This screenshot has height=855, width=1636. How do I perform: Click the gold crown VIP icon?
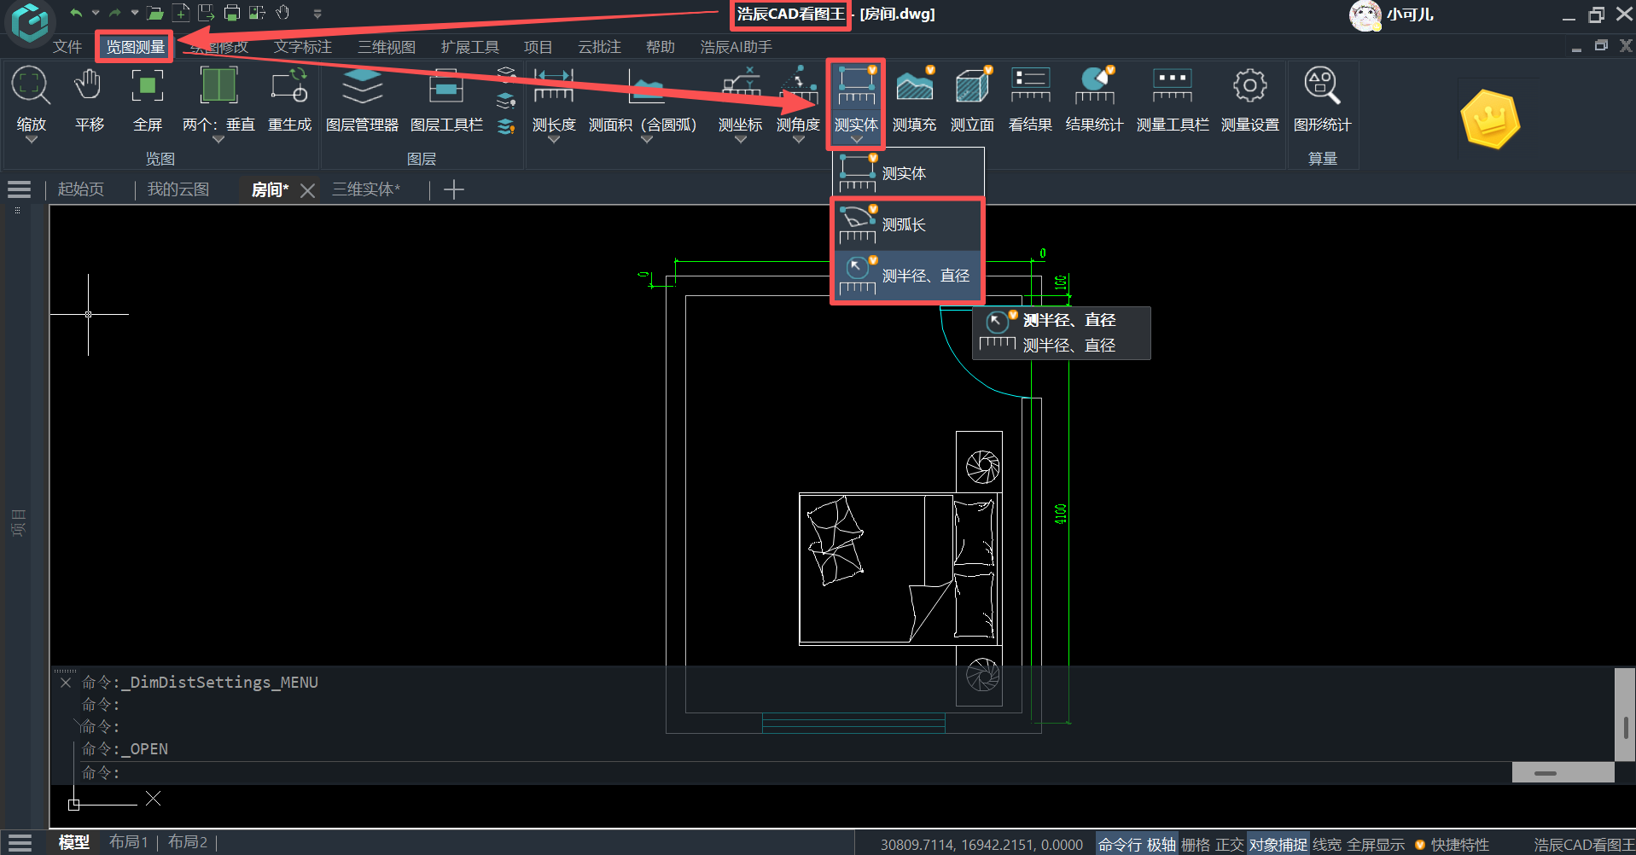(1490, 119)
